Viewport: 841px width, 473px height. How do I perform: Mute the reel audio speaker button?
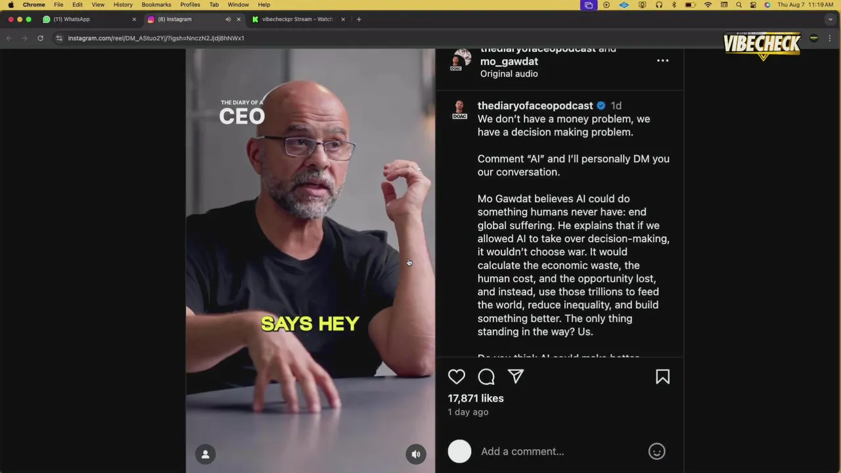416,454
